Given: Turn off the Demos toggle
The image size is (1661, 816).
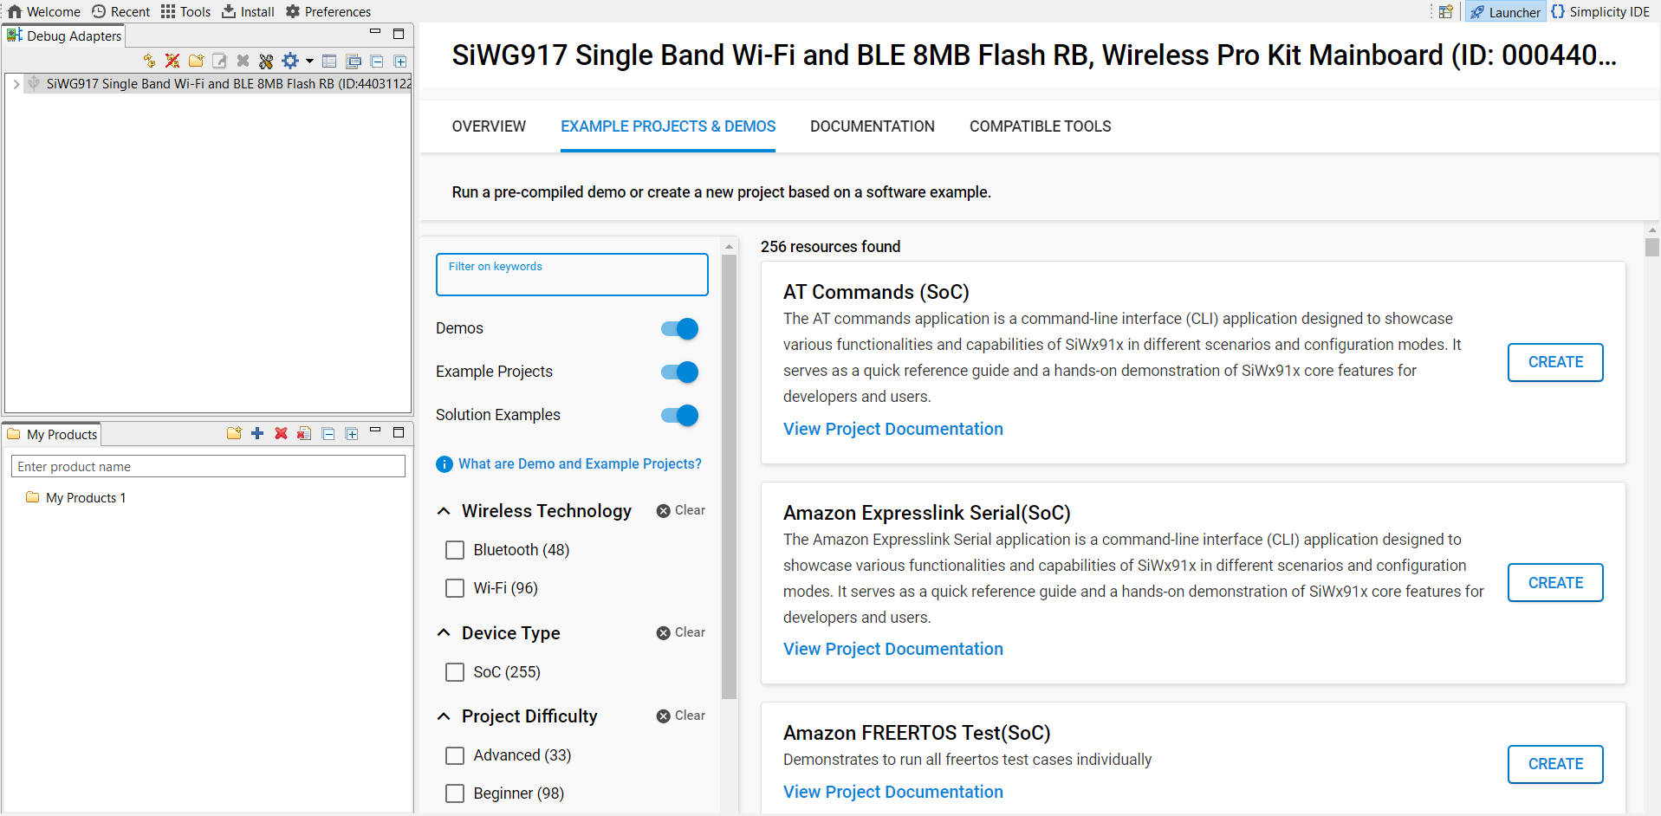Looking at the screenshot, I should coord(679,328).
